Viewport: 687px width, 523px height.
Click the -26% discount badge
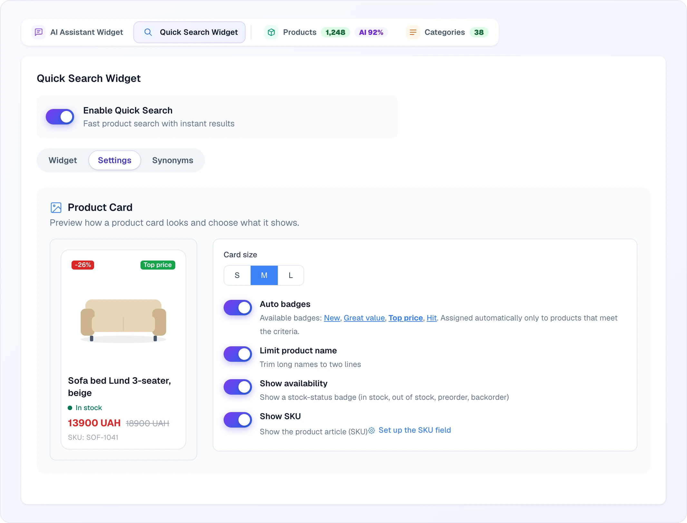pos(83,265)
